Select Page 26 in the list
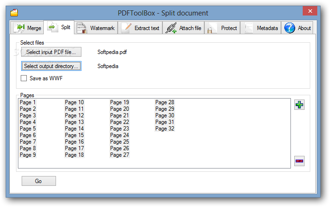Screen dimensions: 330x207 coord(120,148)
